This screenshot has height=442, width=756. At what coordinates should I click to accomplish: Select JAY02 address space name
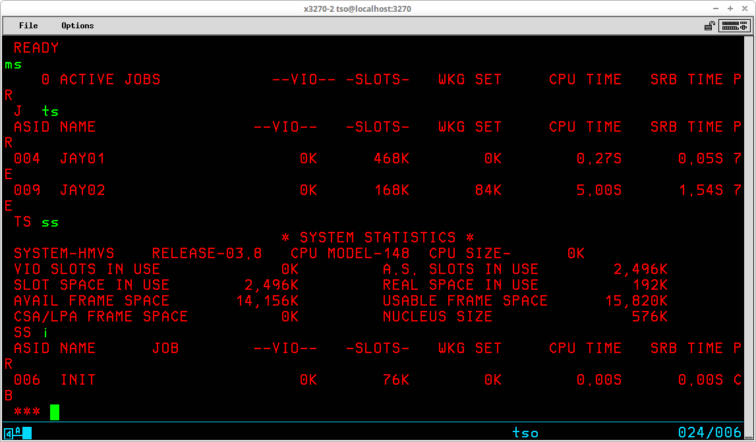pos(82,190)
